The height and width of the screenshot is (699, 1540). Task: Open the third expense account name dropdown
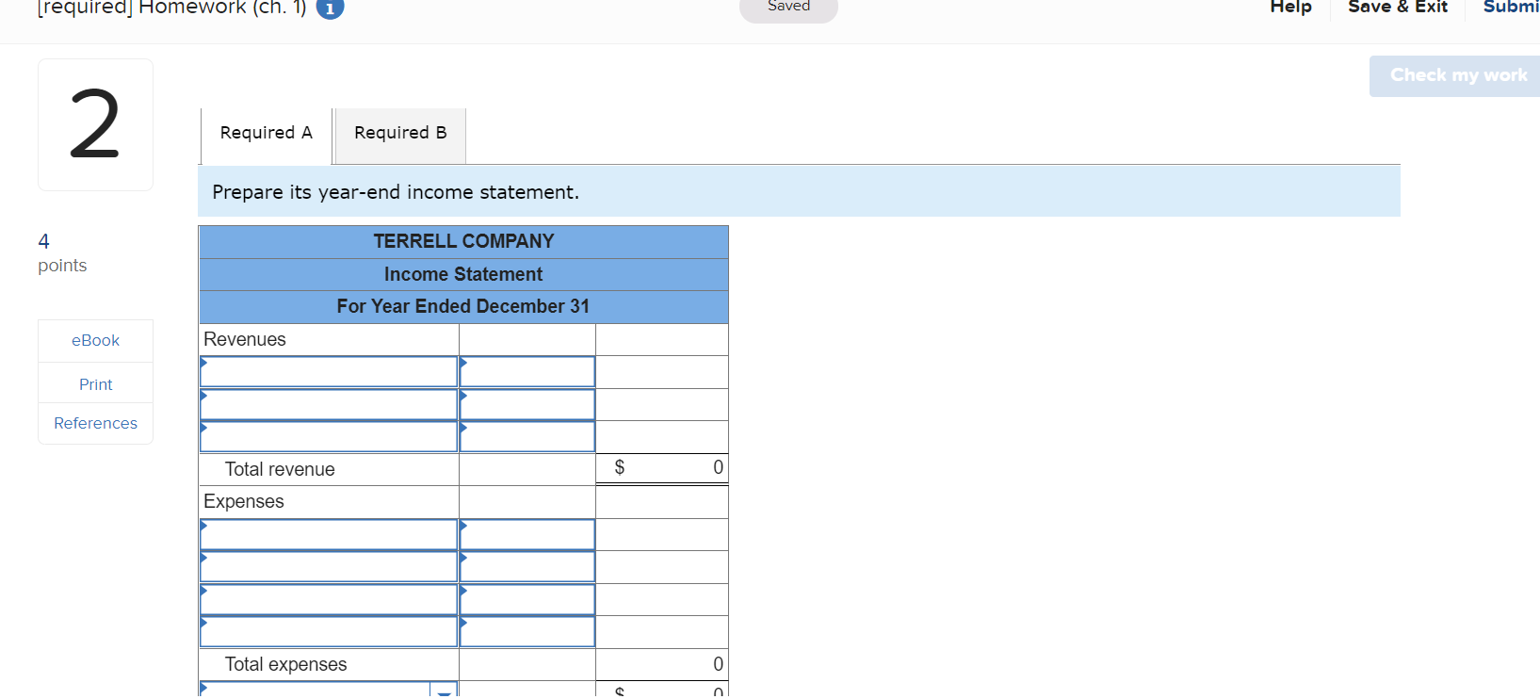(x=329, y=599)
